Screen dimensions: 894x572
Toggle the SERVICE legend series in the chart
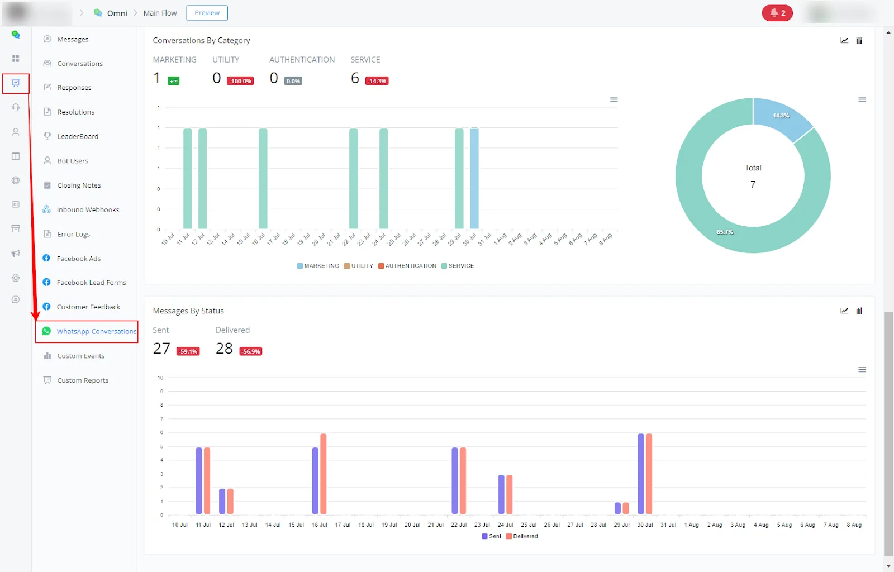(x=458, y=266)
